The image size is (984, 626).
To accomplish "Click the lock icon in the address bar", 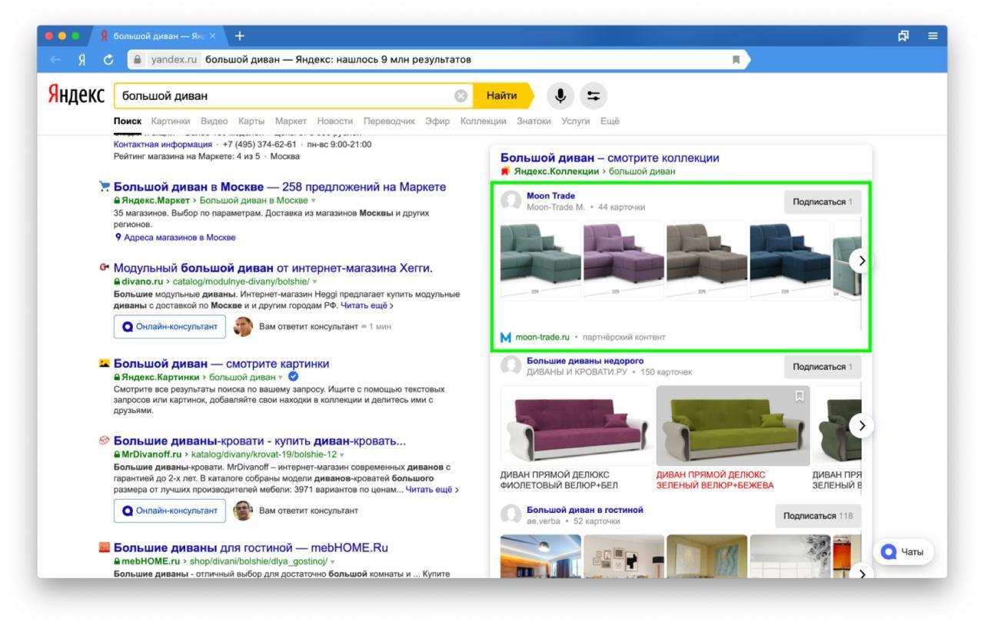I will click(x=138, y=59).
